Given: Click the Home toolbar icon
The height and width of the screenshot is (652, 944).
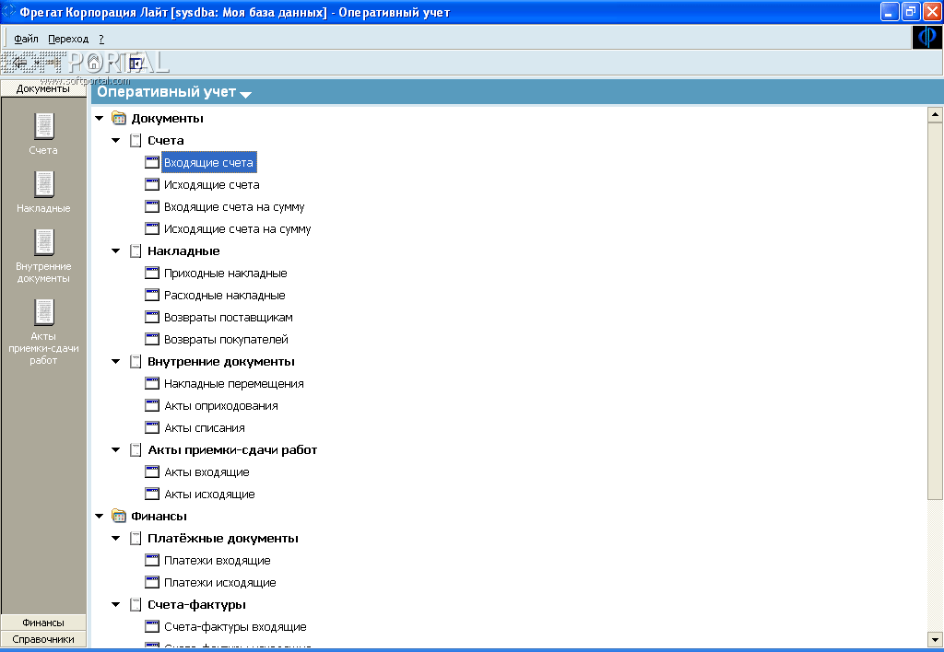Looking at the screenshot, I should pyautogui.click(x=94, y=62).
